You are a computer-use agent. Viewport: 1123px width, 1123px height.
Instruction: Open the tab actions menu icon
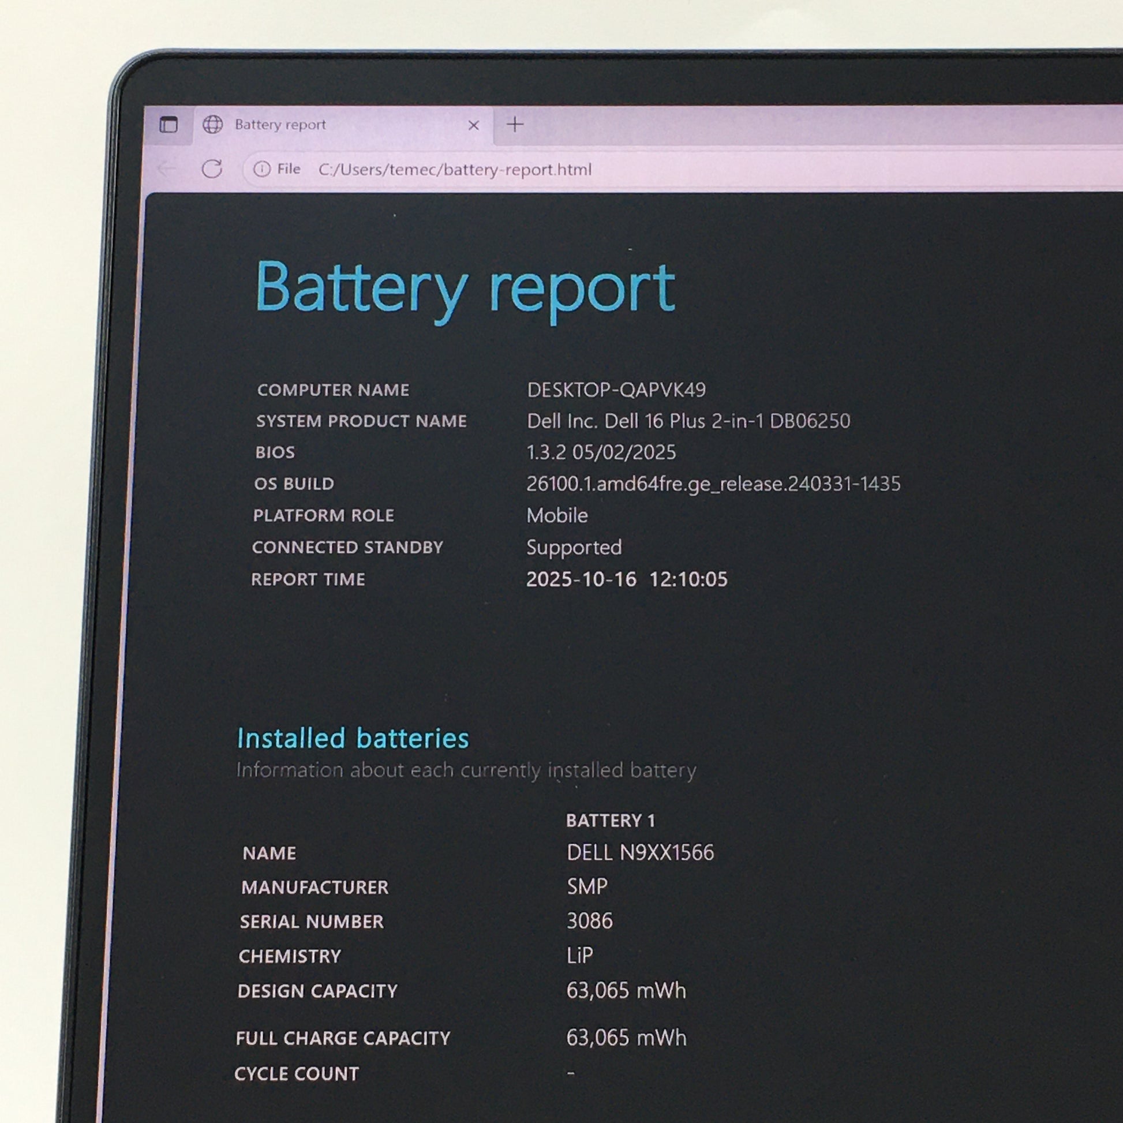tap(169, 125)
